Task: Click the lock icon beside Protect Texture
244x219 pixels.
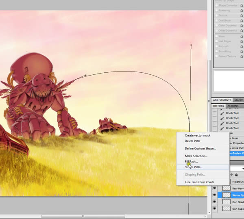Action: click(x=242, y=56)
